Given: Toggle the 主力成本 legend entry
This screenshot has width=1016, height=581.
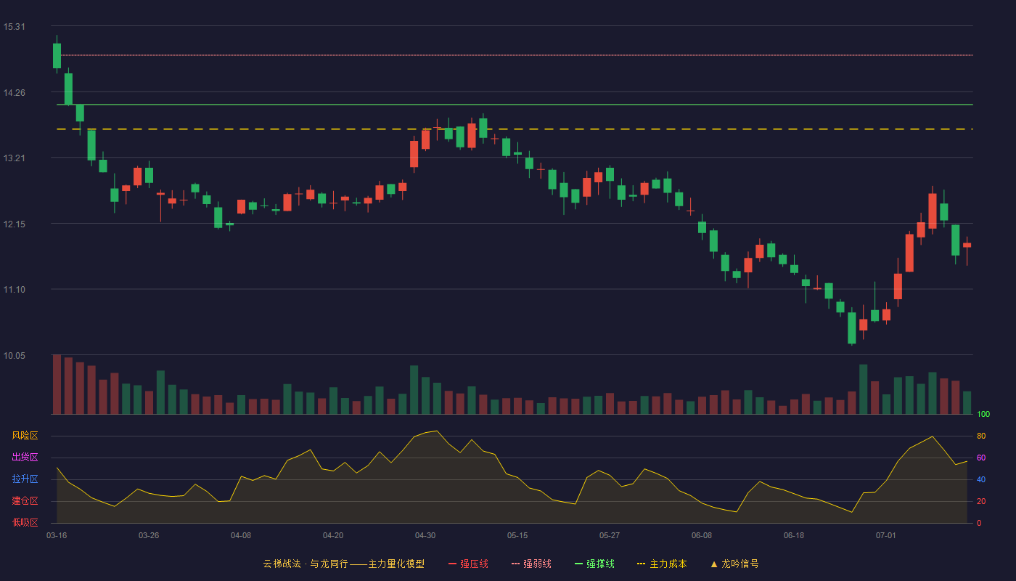Looking at the screenshot, I should tap(661, 564).
